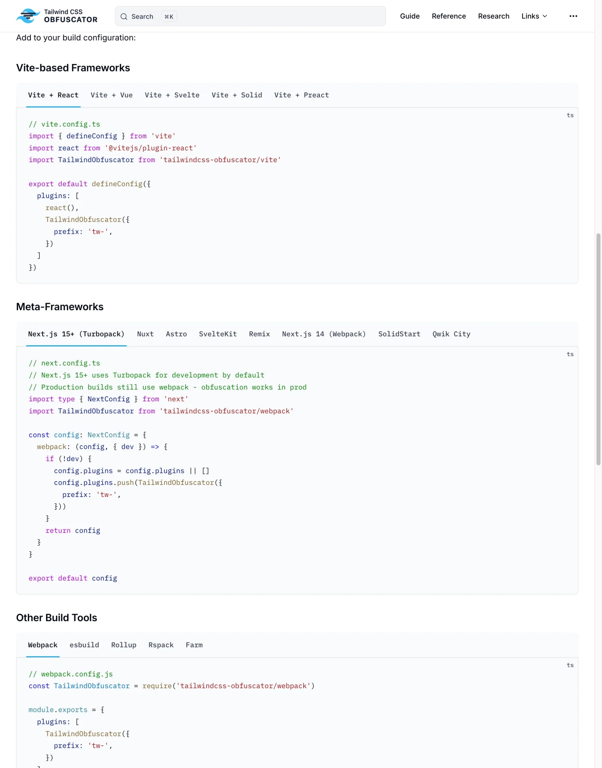
Task: Switch to the Nuxt configuration tab
Action: (145, 334)
